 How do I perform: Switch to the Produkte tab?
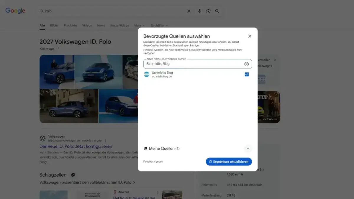pyautogui.click(x=70, y=25)
